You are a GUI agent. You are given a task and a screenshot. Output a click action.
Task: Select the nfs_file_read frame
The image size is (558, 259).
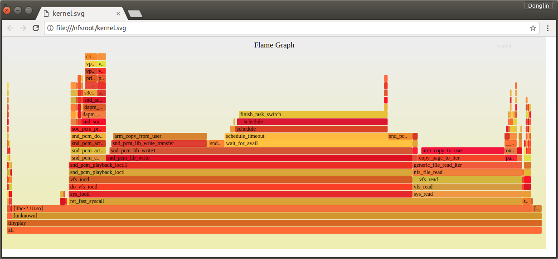[468, 172]
